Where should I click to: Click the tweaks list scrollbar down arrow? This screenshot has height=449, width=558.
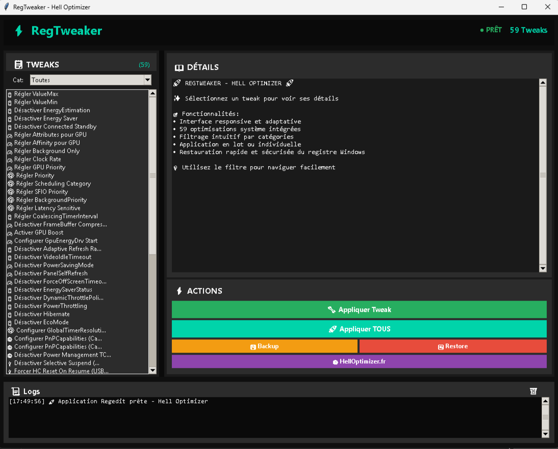153,371
